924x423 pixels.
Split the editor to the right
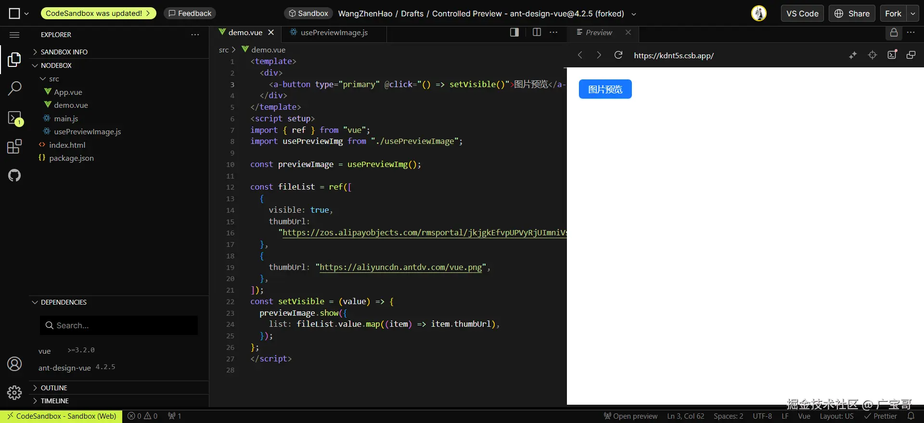pyautogui.click(x=537, y=32)
